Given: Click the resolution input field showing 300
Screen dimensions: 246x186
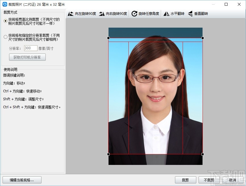Looking at the screenshot, I should (x=31, y=48).
